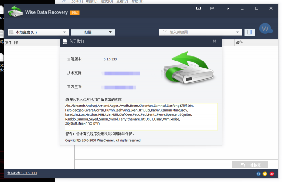The width and height of the screenshot is (282, 182).
Task: Click the Wise Data Recovery logo icon
Action: 16,11
